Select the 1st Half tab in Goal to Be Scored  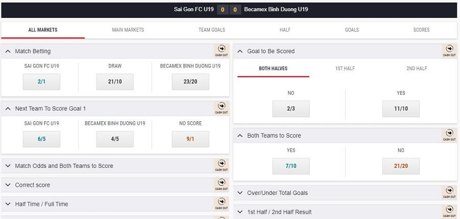point(345,69)
